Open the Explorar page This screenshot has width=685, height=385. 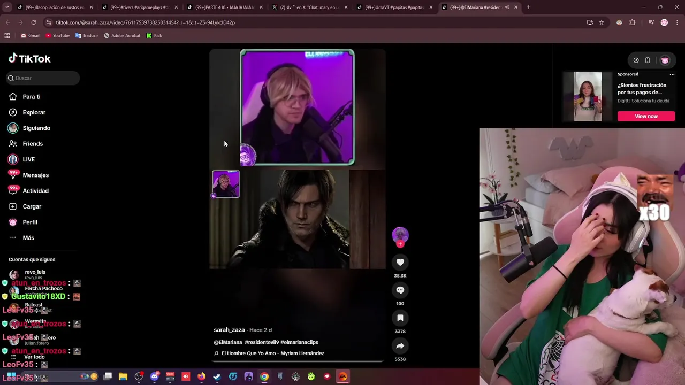[27, 112]
